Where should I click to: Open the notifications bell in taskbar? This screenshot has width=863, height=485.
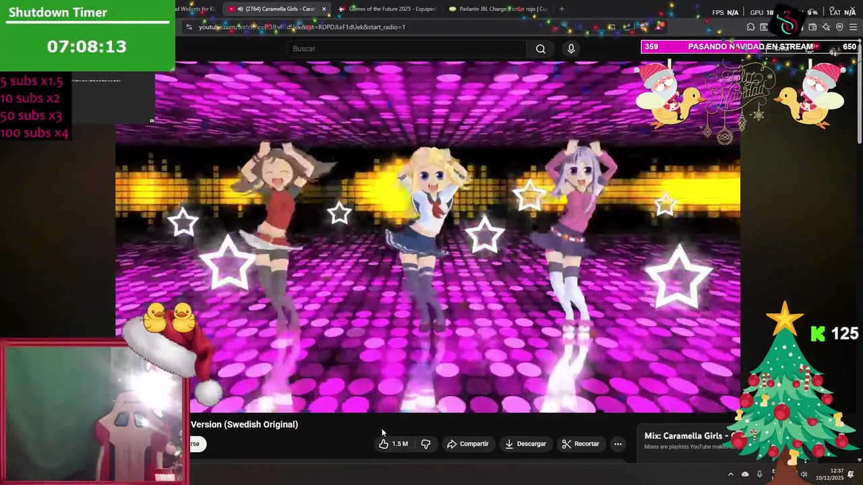click(851, 474)
